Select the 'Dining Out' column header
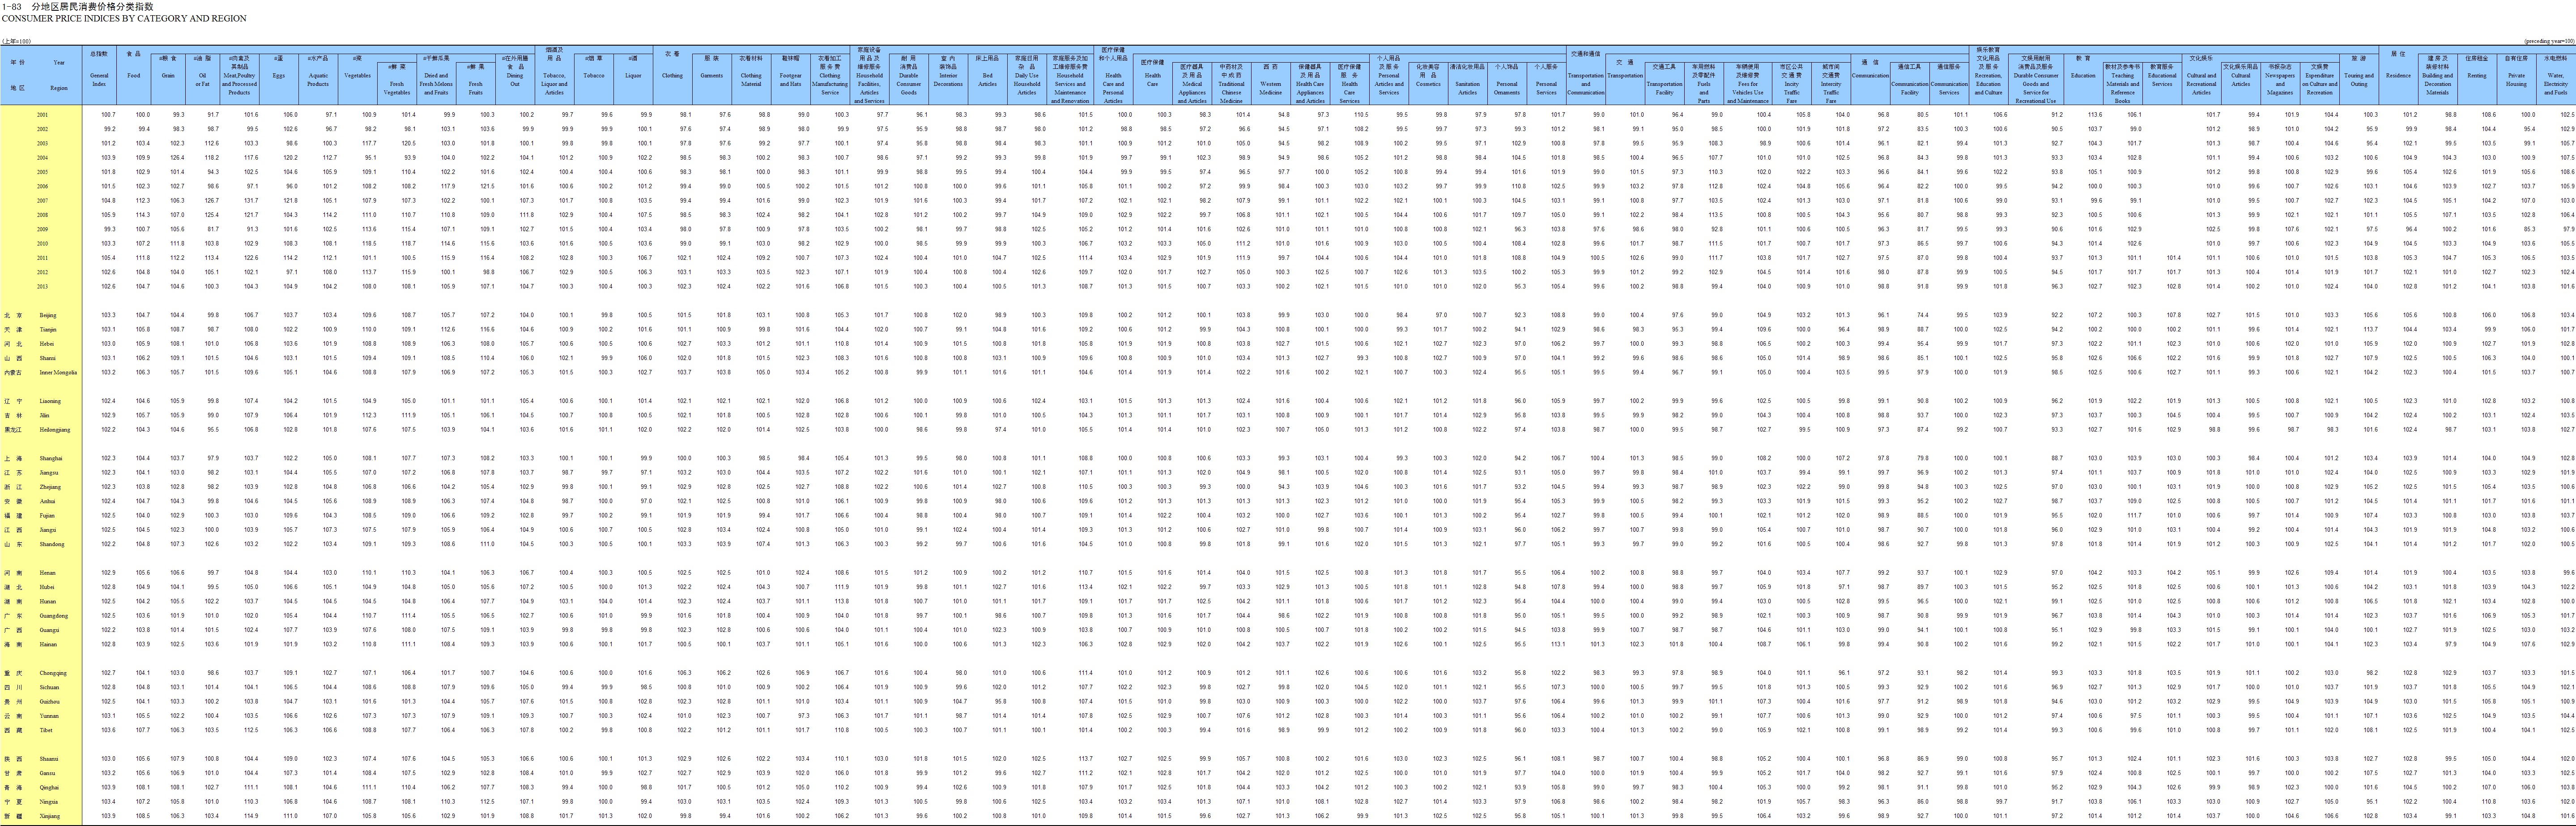The image size is (2576, 826). click(515, 80)
